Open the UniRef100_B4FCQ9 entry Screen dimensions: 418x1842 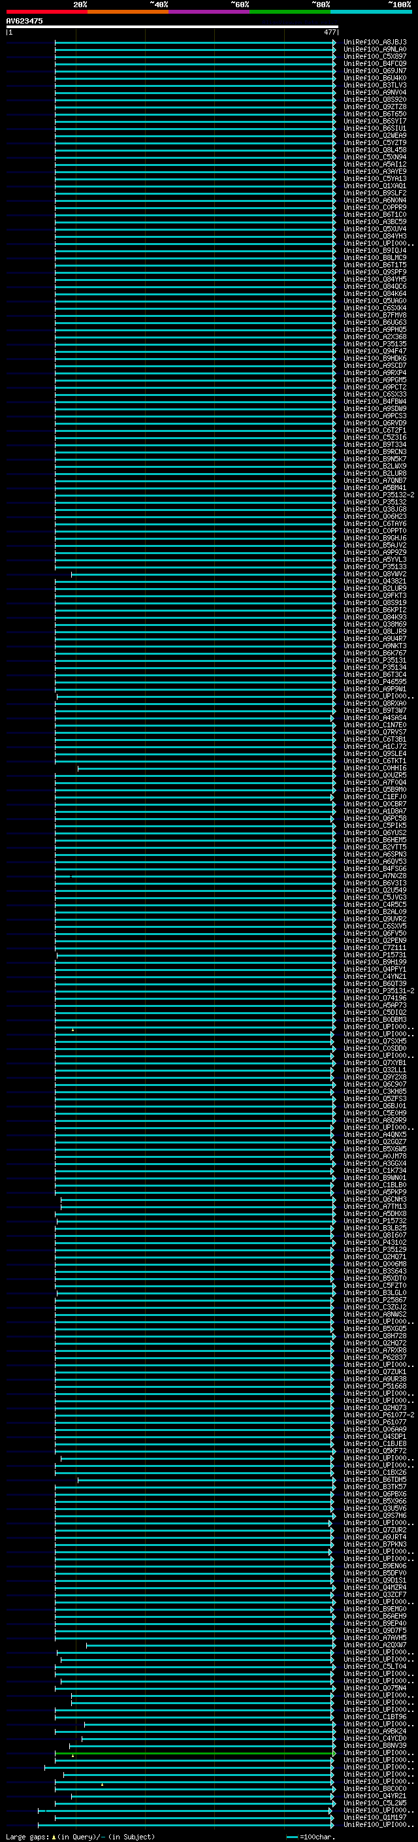tap(375, 63)
